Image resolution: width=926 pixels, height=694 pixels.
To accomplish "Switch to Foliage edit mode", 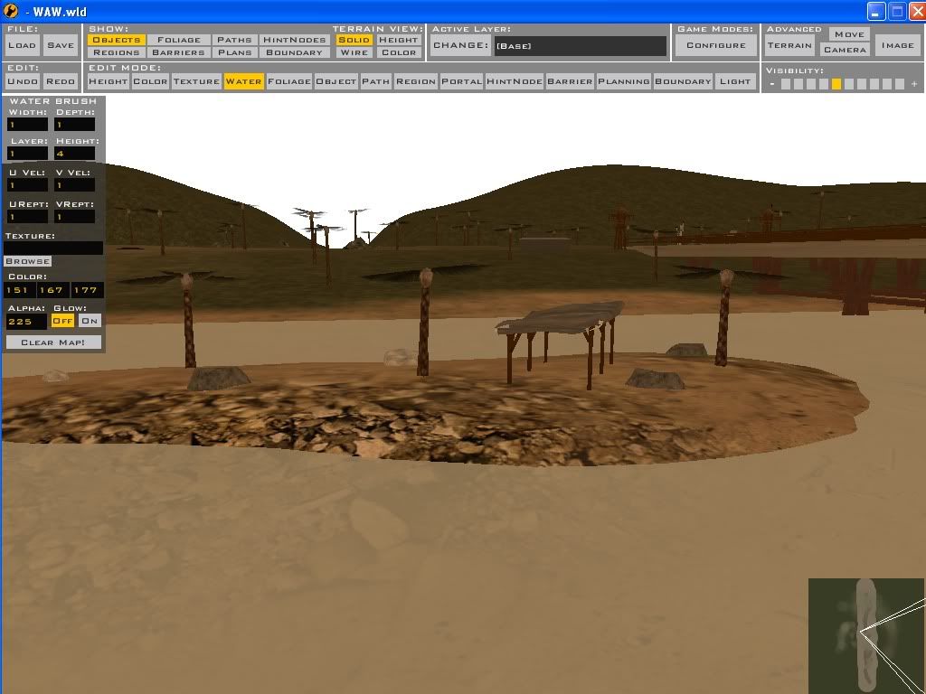I will [289, 81].
